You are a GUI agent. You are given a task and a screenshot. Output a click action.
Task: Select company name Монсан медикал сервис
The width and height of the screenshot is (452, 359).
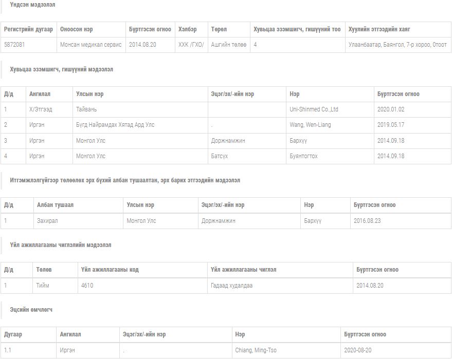(91, 45)
